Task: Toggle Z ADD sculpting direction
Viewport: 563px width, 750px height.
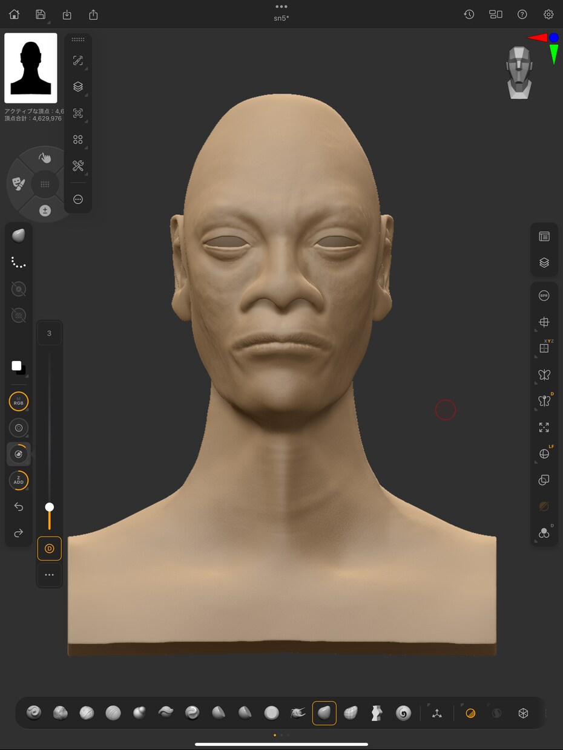Action: point(18,480)
